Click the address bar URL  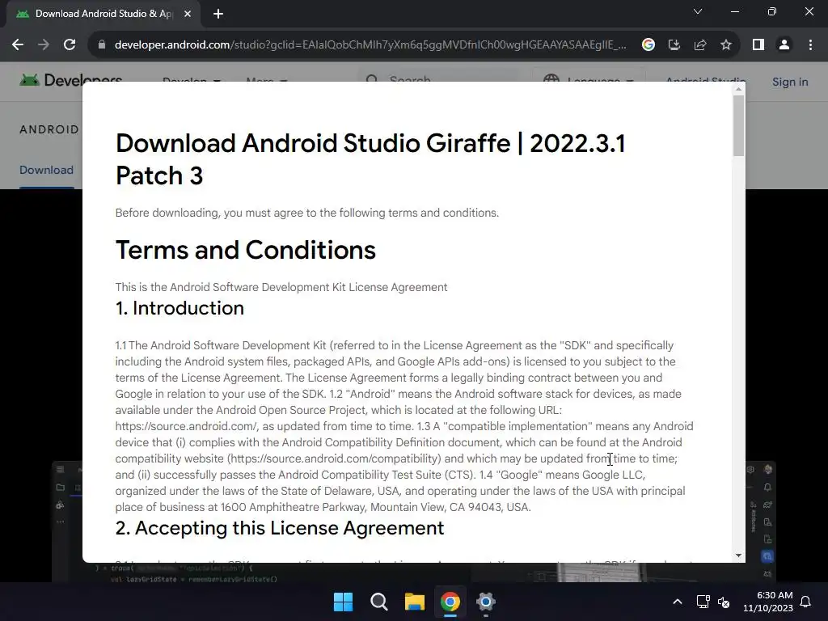pos(370,45)
